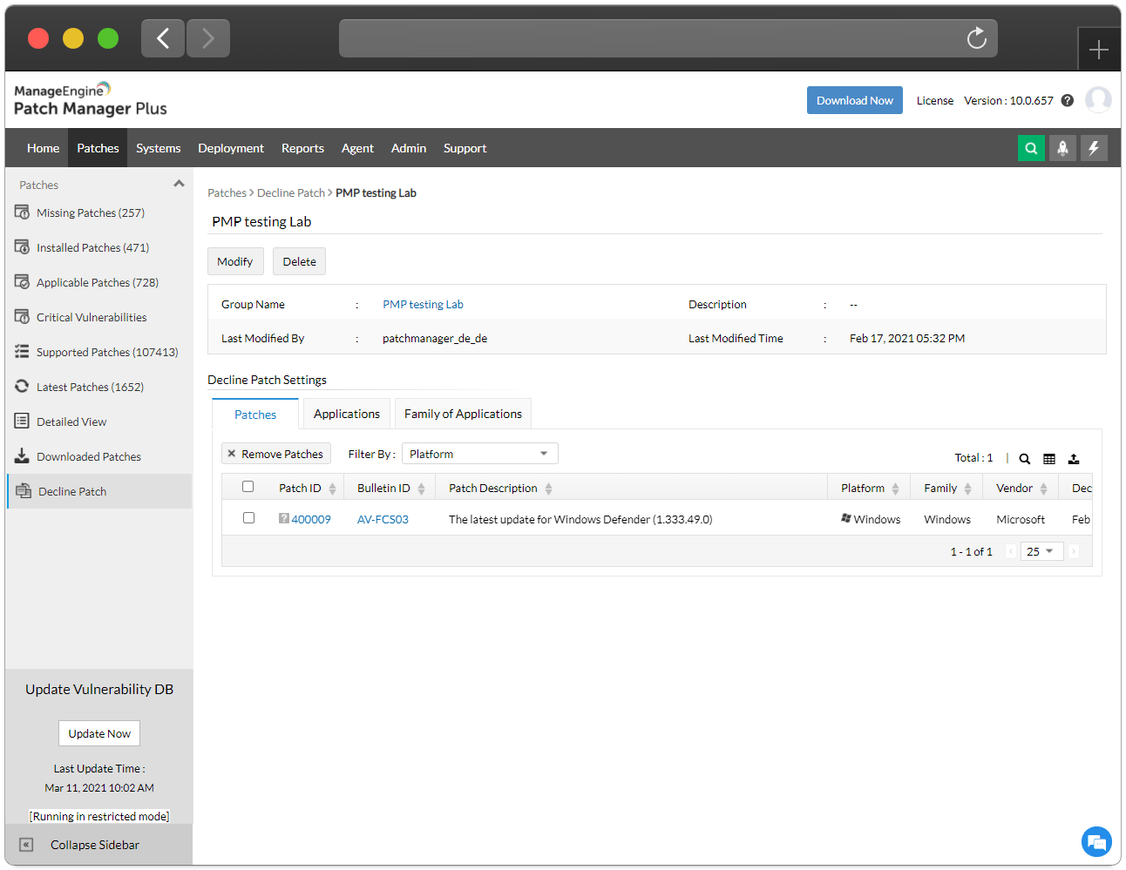Screen dimensions: 1126x870
Task: Click the export table icon
Action: pyautogui.click(x=1074, y=458)
